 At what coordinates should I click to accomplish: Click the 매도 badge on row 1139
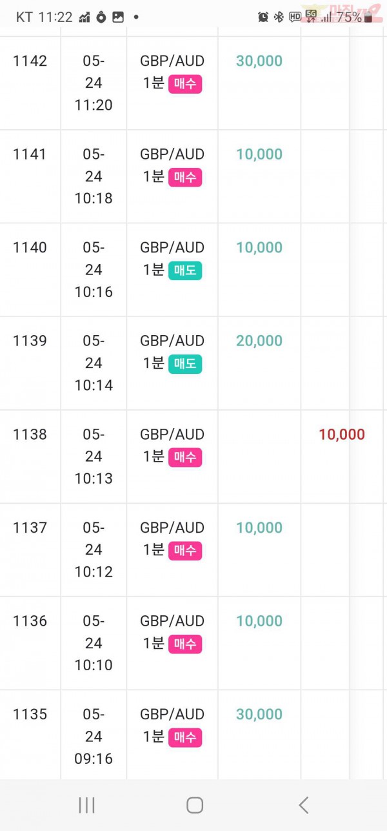coord(185,364)
